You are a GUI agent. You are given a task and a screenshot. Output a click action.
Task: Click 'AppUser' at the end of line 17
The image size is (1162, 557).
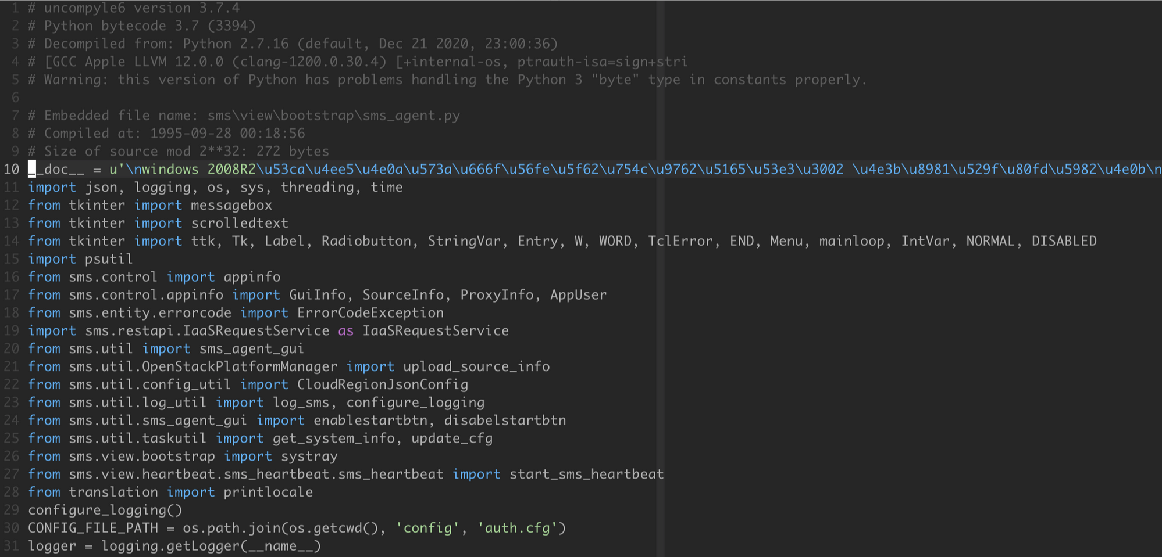578,295
